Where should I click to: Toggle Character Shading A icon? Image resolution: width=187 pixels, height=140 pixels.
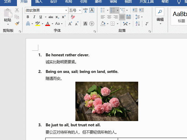85,24
